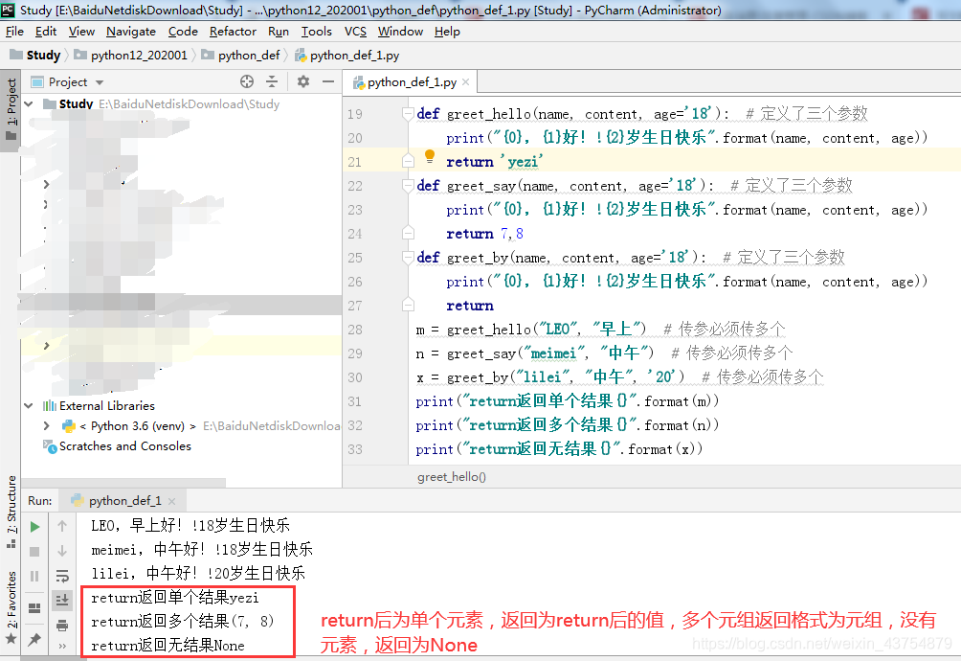Open the Tools menu
961x661 pixels.
316,32
